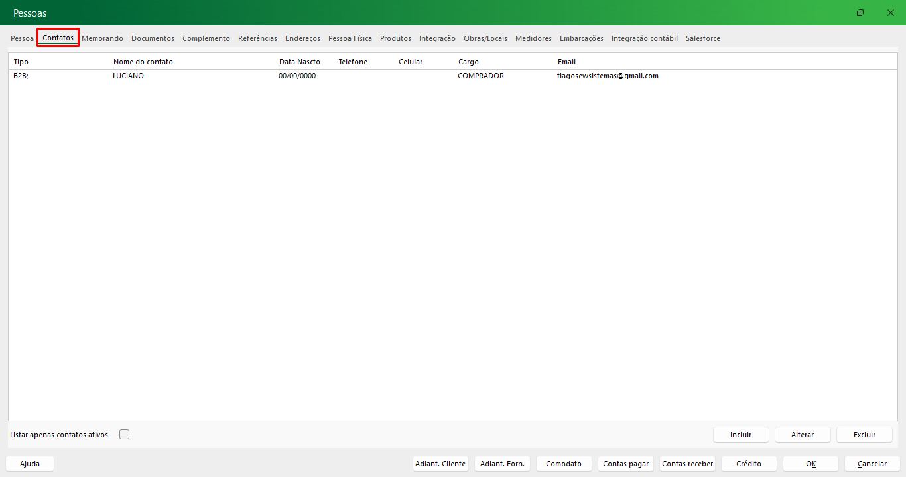This screenshot has height=477, width=906.
Task: Confirm with the OK button
Action: [x=810, y=464]
